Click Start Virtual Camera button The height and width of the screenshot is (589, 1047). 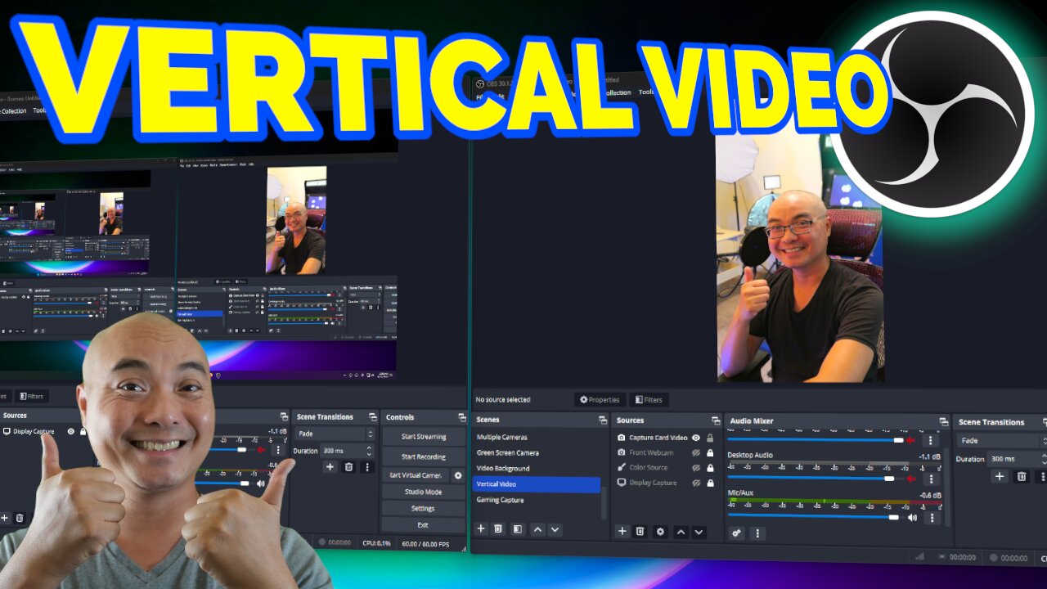(x=416, y=475)
